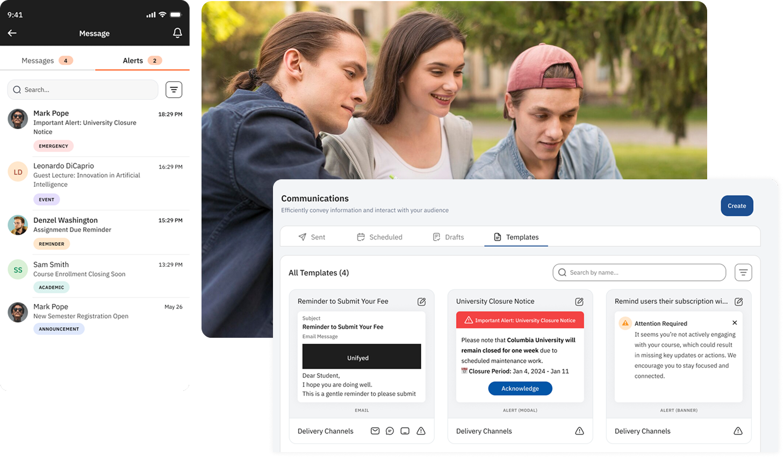Select the email delivery channel icon
The width and height of the screenshot is (784, 458).
(375, 431)
